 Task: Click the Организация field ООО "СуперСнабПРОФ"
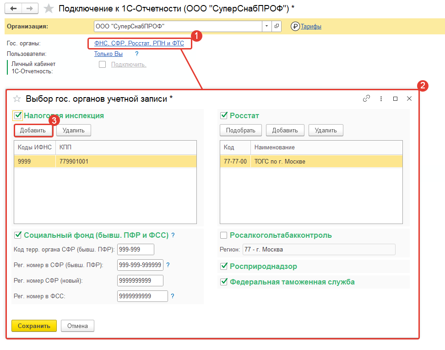pyautogui.click(x=178, y=27)
